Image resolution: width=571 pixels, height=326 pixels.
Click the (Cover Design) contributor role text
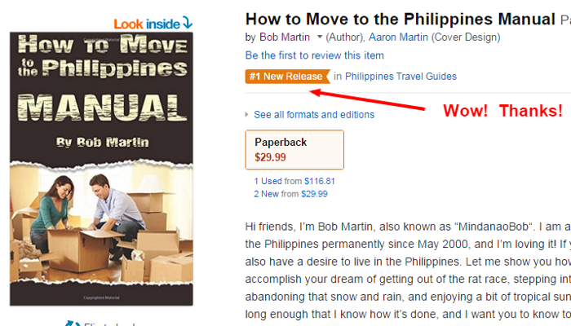click(465, 37)
